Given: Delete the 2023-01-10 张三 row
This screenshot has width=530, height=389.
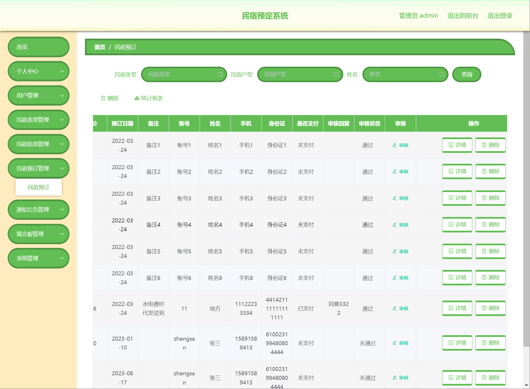Looking at the screenshot, I should tap(490, 343).
